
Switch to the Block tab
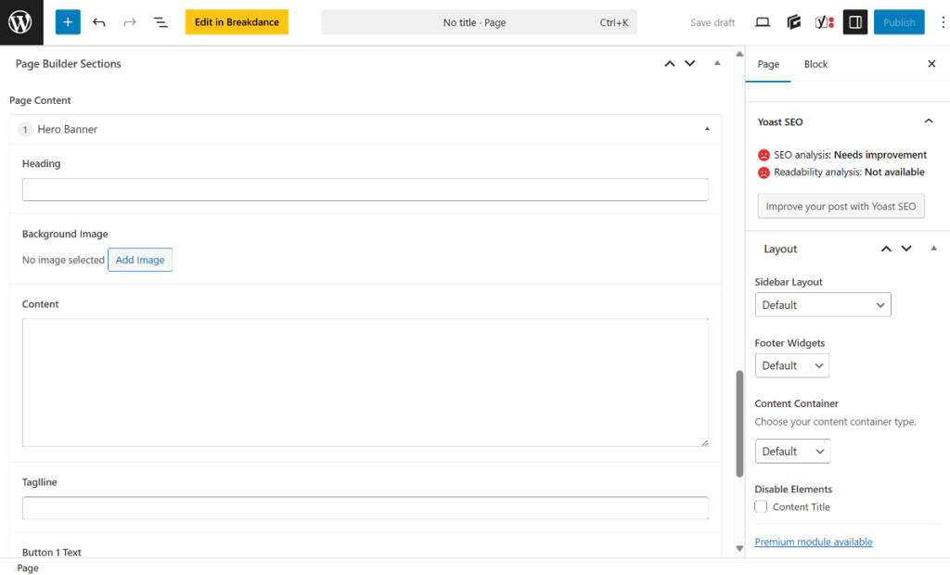[x=815, y=64]
